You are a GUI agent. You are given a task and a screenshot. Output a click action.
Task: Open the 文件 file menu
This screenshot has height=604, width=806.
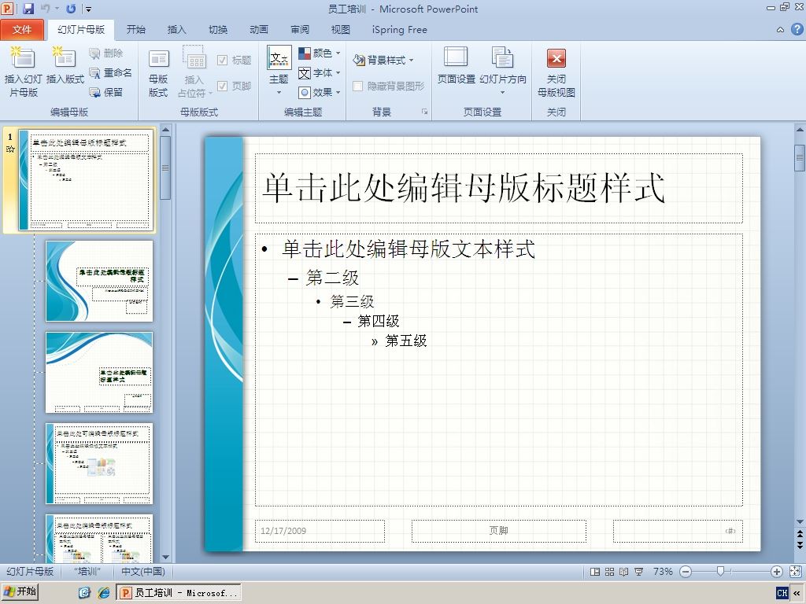pyautogui.click(x=21, y=30)
